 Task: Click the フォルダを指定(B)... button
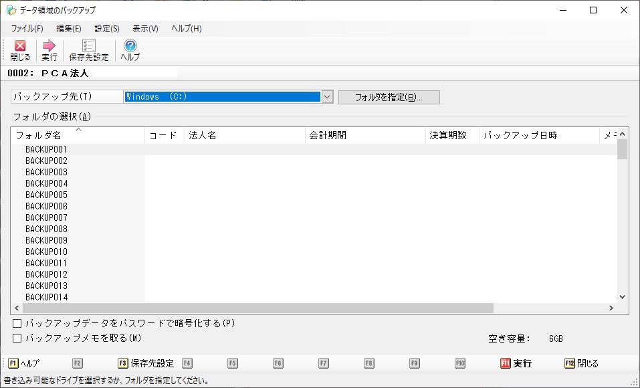click(389, 97)
